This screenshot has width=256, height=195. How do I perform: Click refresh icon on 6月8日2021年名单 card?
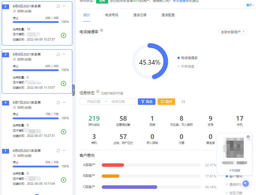[58, 54]
